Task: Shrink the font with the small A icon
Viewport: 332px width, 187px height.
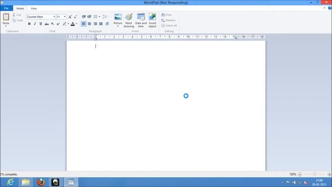Action: pos(75,17)
